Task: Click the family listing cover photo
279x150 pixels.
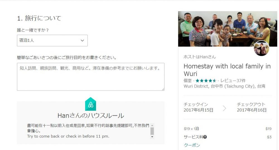Action: point(228,29)
